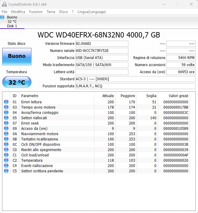198x213 pixels.
Task: Click the Buono disk status button
Action: [x=17, y=57]
